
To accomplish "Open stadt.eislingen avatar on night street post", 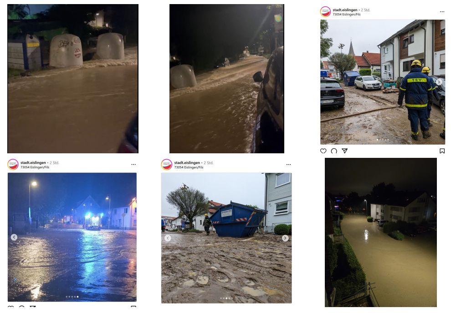I will click(13, 165).
